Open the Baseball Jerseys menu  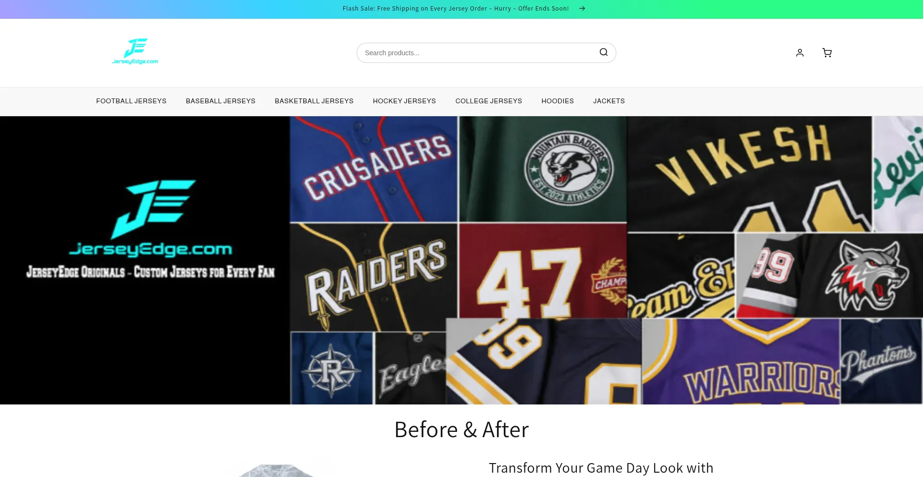coord(221,101)
